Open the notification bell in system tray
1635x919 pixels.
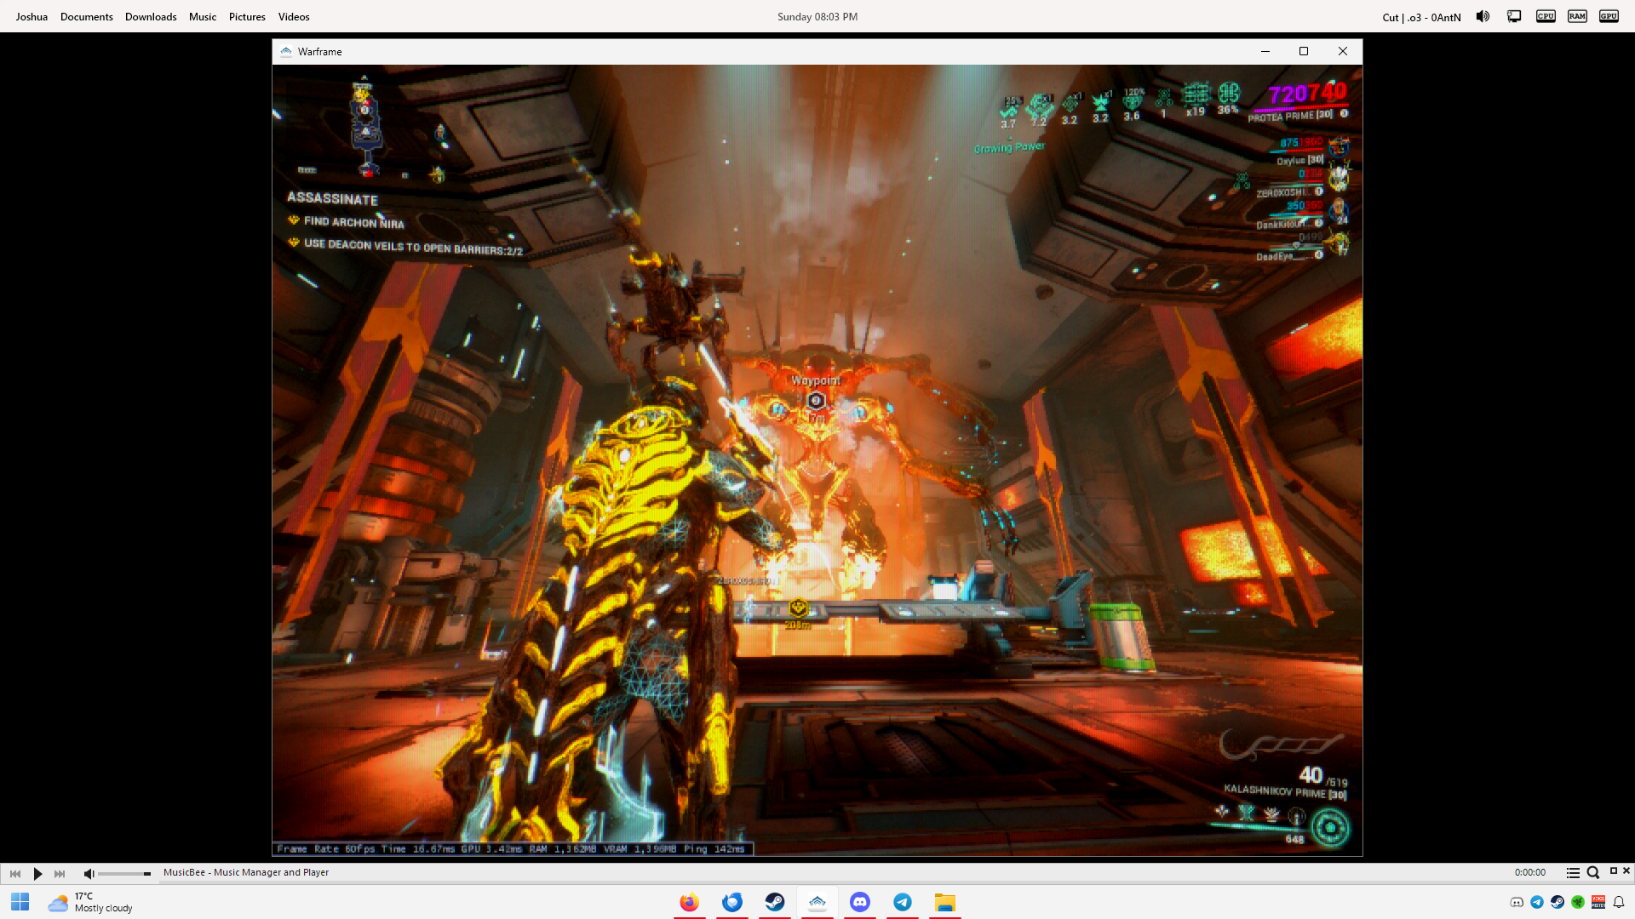point(1619,902)
